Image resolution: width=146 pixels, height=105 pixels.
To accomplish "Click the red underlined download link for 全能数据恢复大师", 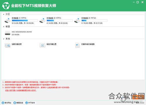I will click(x=21, y=90).
